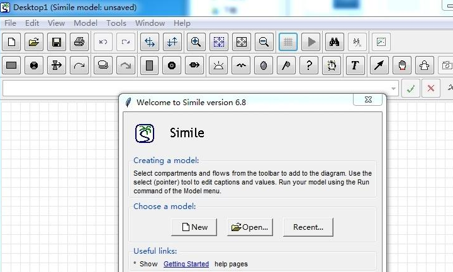Select the Influence curved arrow tool
Screen dimensions: 453x272
pos(79,65)
